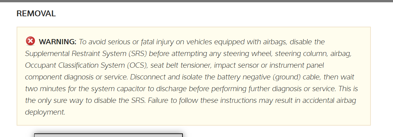Click the bold WARNING: label
393x137 pixels.
coord(57,42)
